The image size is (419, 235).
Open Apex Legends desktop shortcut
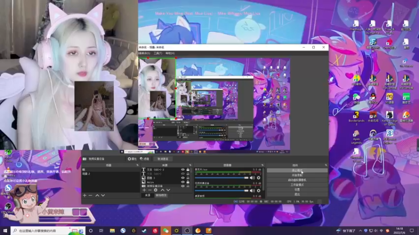356,137
